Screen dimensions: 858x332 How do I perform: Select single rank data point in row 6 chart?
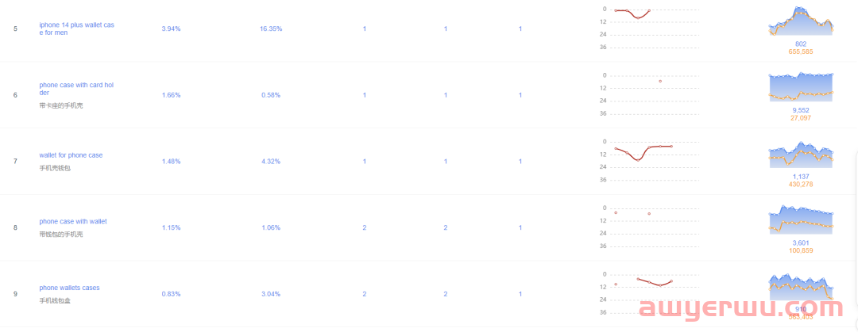click(x=660, y=81)
